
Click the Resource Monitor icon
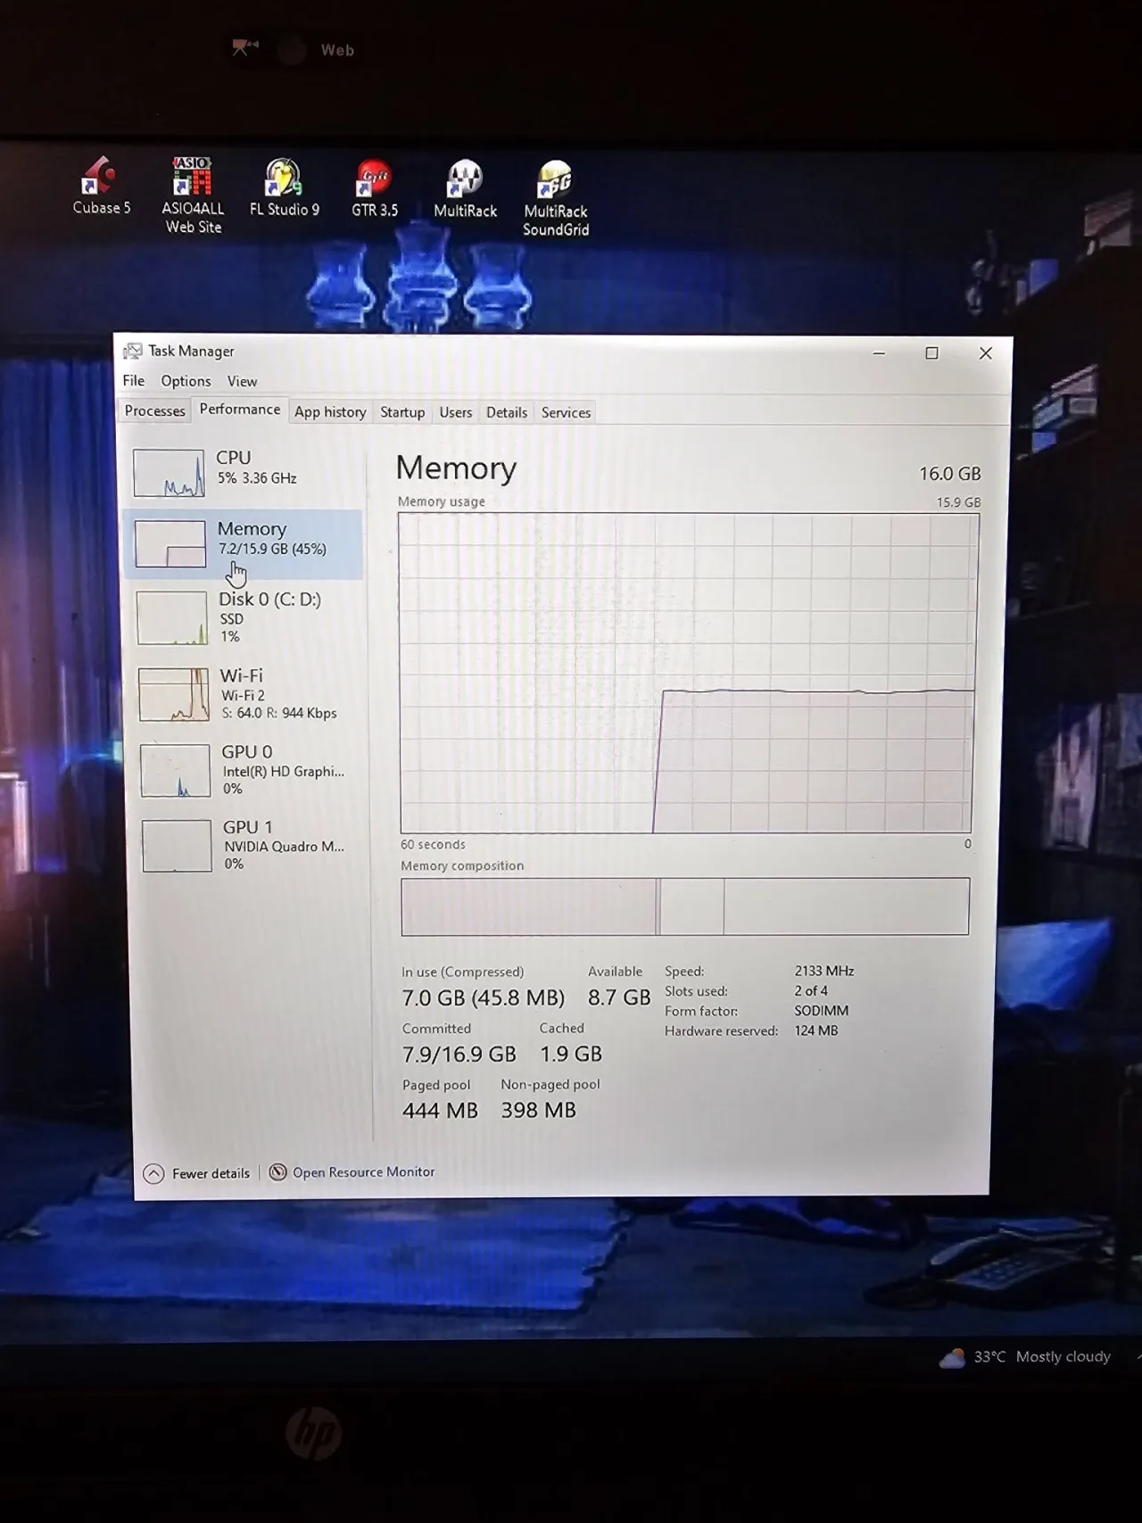278,1172
